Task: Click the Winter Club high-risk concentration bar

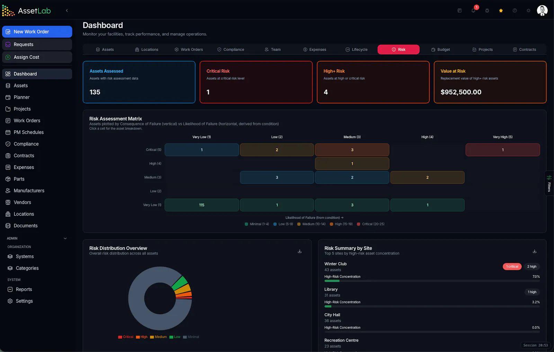Action: tap(432, 281)
